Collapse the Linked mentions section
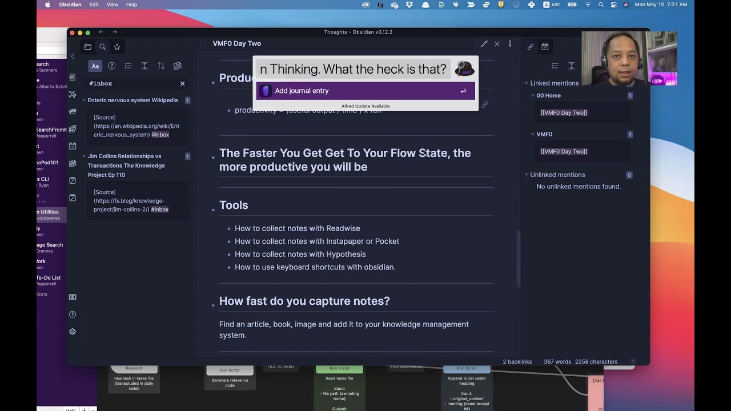This screenshot has width=731, height=411. point(527,83)
